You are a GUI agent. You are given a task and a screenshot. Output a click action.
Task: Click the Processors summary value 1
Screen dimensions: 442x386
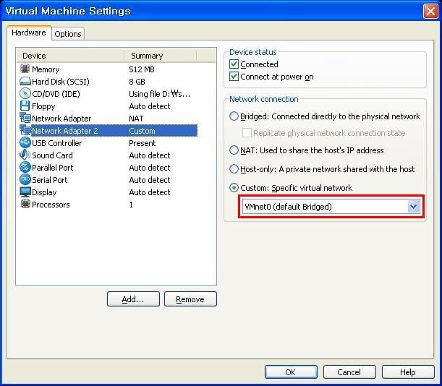coord(131,205)
